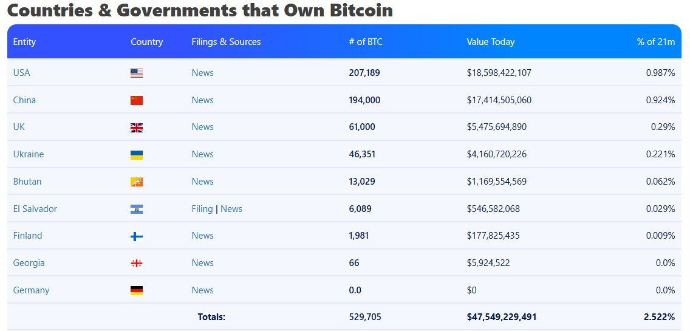Image resolution: width=690 pixels, height=331 pixels.
Task: Click the Value Today column header
Action: 490,42
